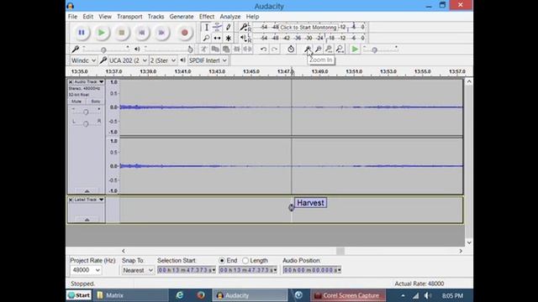Screen dimensions: 538x302
Task: Open the Edit menu
Action: (x=87, y=17)
